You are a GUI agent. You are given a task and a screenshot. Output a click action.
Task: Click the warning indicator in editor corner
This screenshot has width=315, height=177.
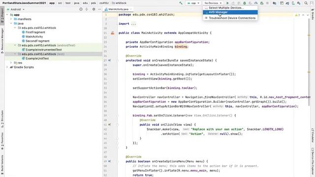tap(297, 15)
